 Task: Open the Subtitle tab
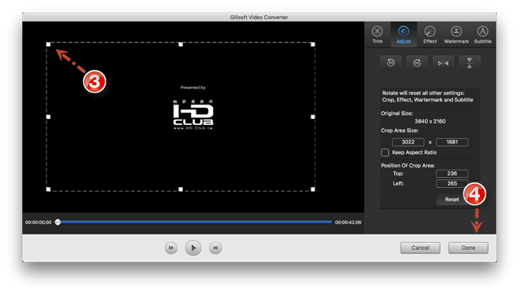[x=482, y=35]
